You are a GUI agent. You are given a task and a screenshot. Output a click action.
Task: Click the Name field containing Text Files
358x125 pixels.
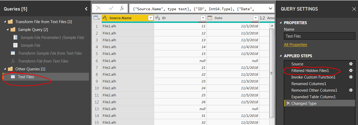[x=319, y=36]
